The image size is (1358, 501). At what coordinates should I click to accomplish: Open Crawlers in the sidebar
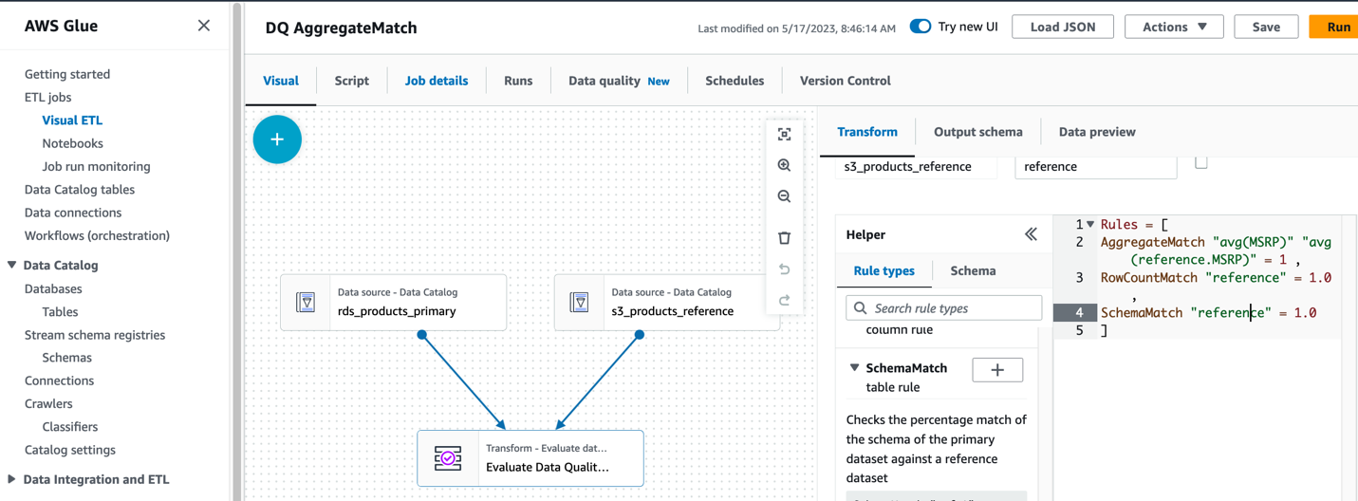[x=48, y=403]
